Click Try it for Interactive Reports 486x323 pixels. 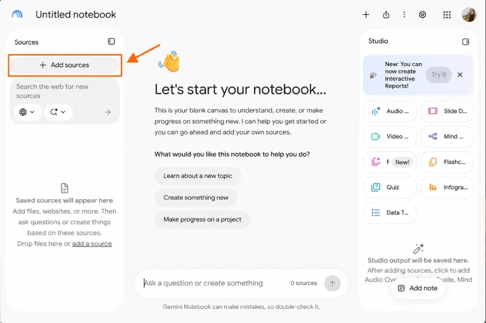pos(438,75)
